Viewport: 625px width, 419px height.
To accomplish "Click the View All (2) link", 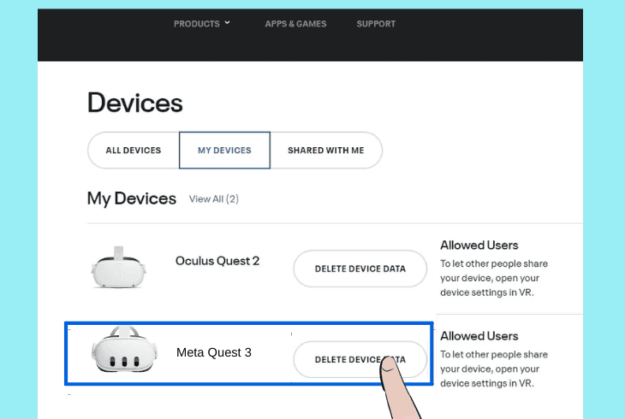I will [x=214, y=198].
